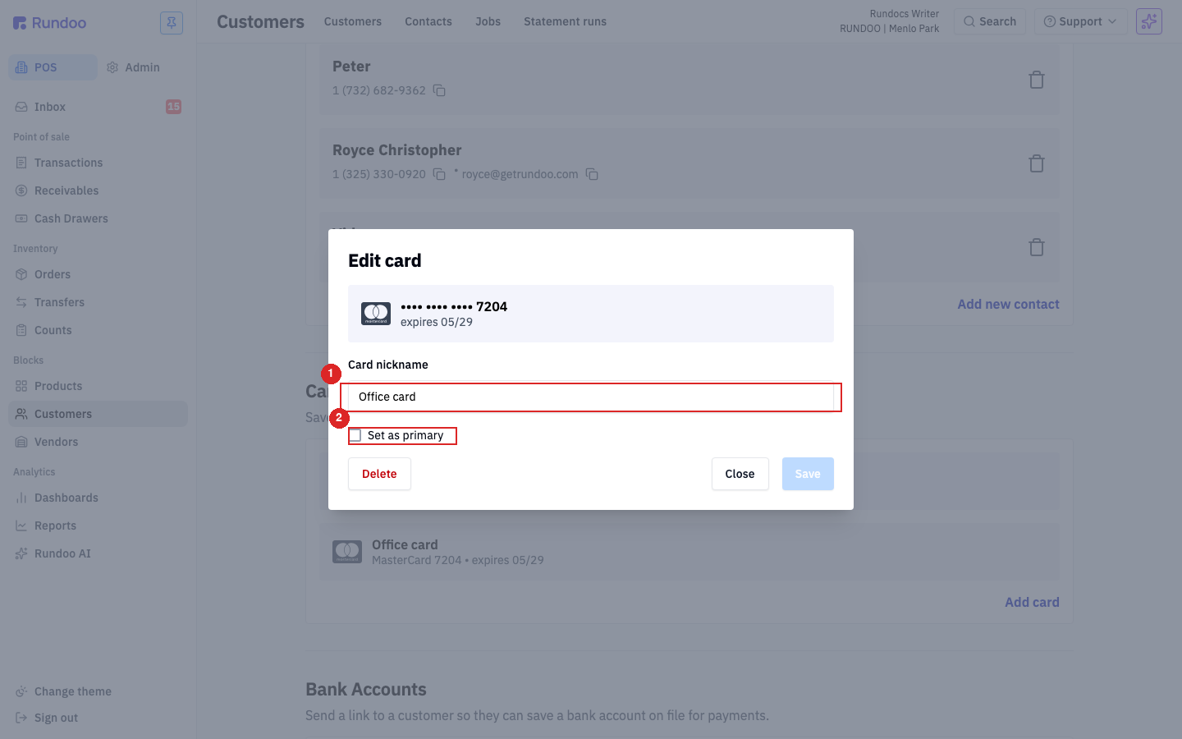This screenshot has height=739, width=1182.
Task: Click the Dashboards chart icon
Action: pos(21,498)
